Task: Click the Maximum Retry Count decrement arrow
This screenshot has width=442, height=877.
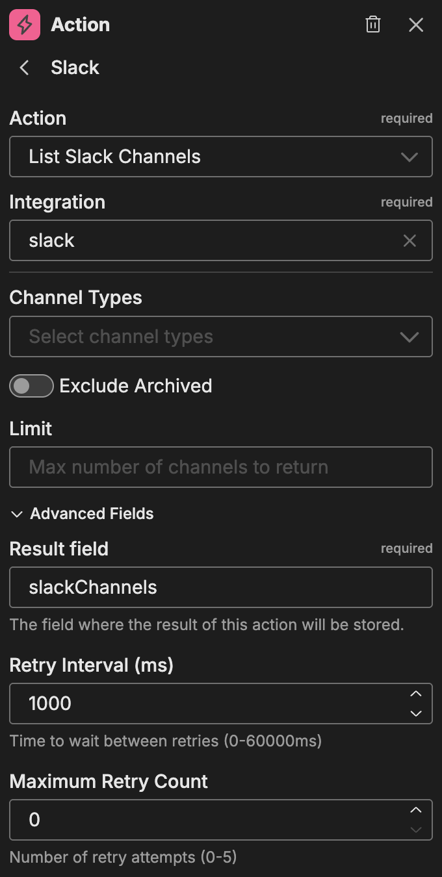Action: tap(416, 829)
